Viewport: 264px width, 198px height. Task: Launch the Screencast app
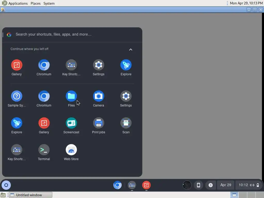(71, 126)
